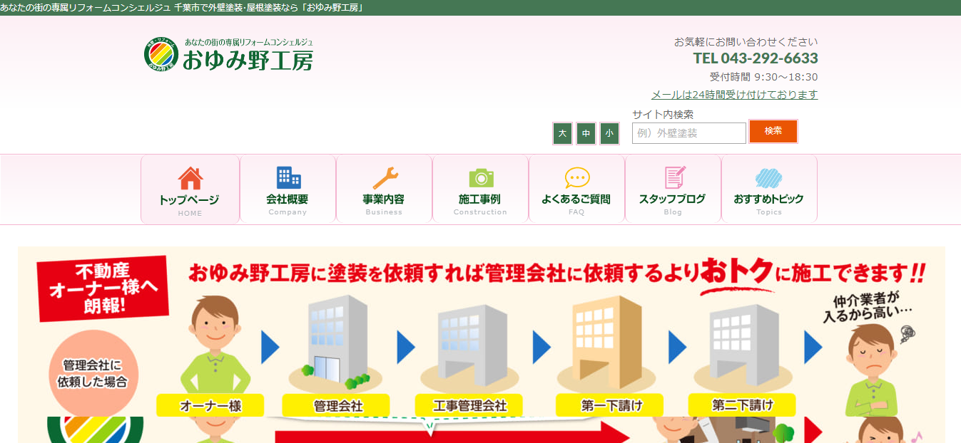Screen dimensions: 961x443
Task: Click the real estate owner promotion banner headline
Action: [x=556, y=273]
